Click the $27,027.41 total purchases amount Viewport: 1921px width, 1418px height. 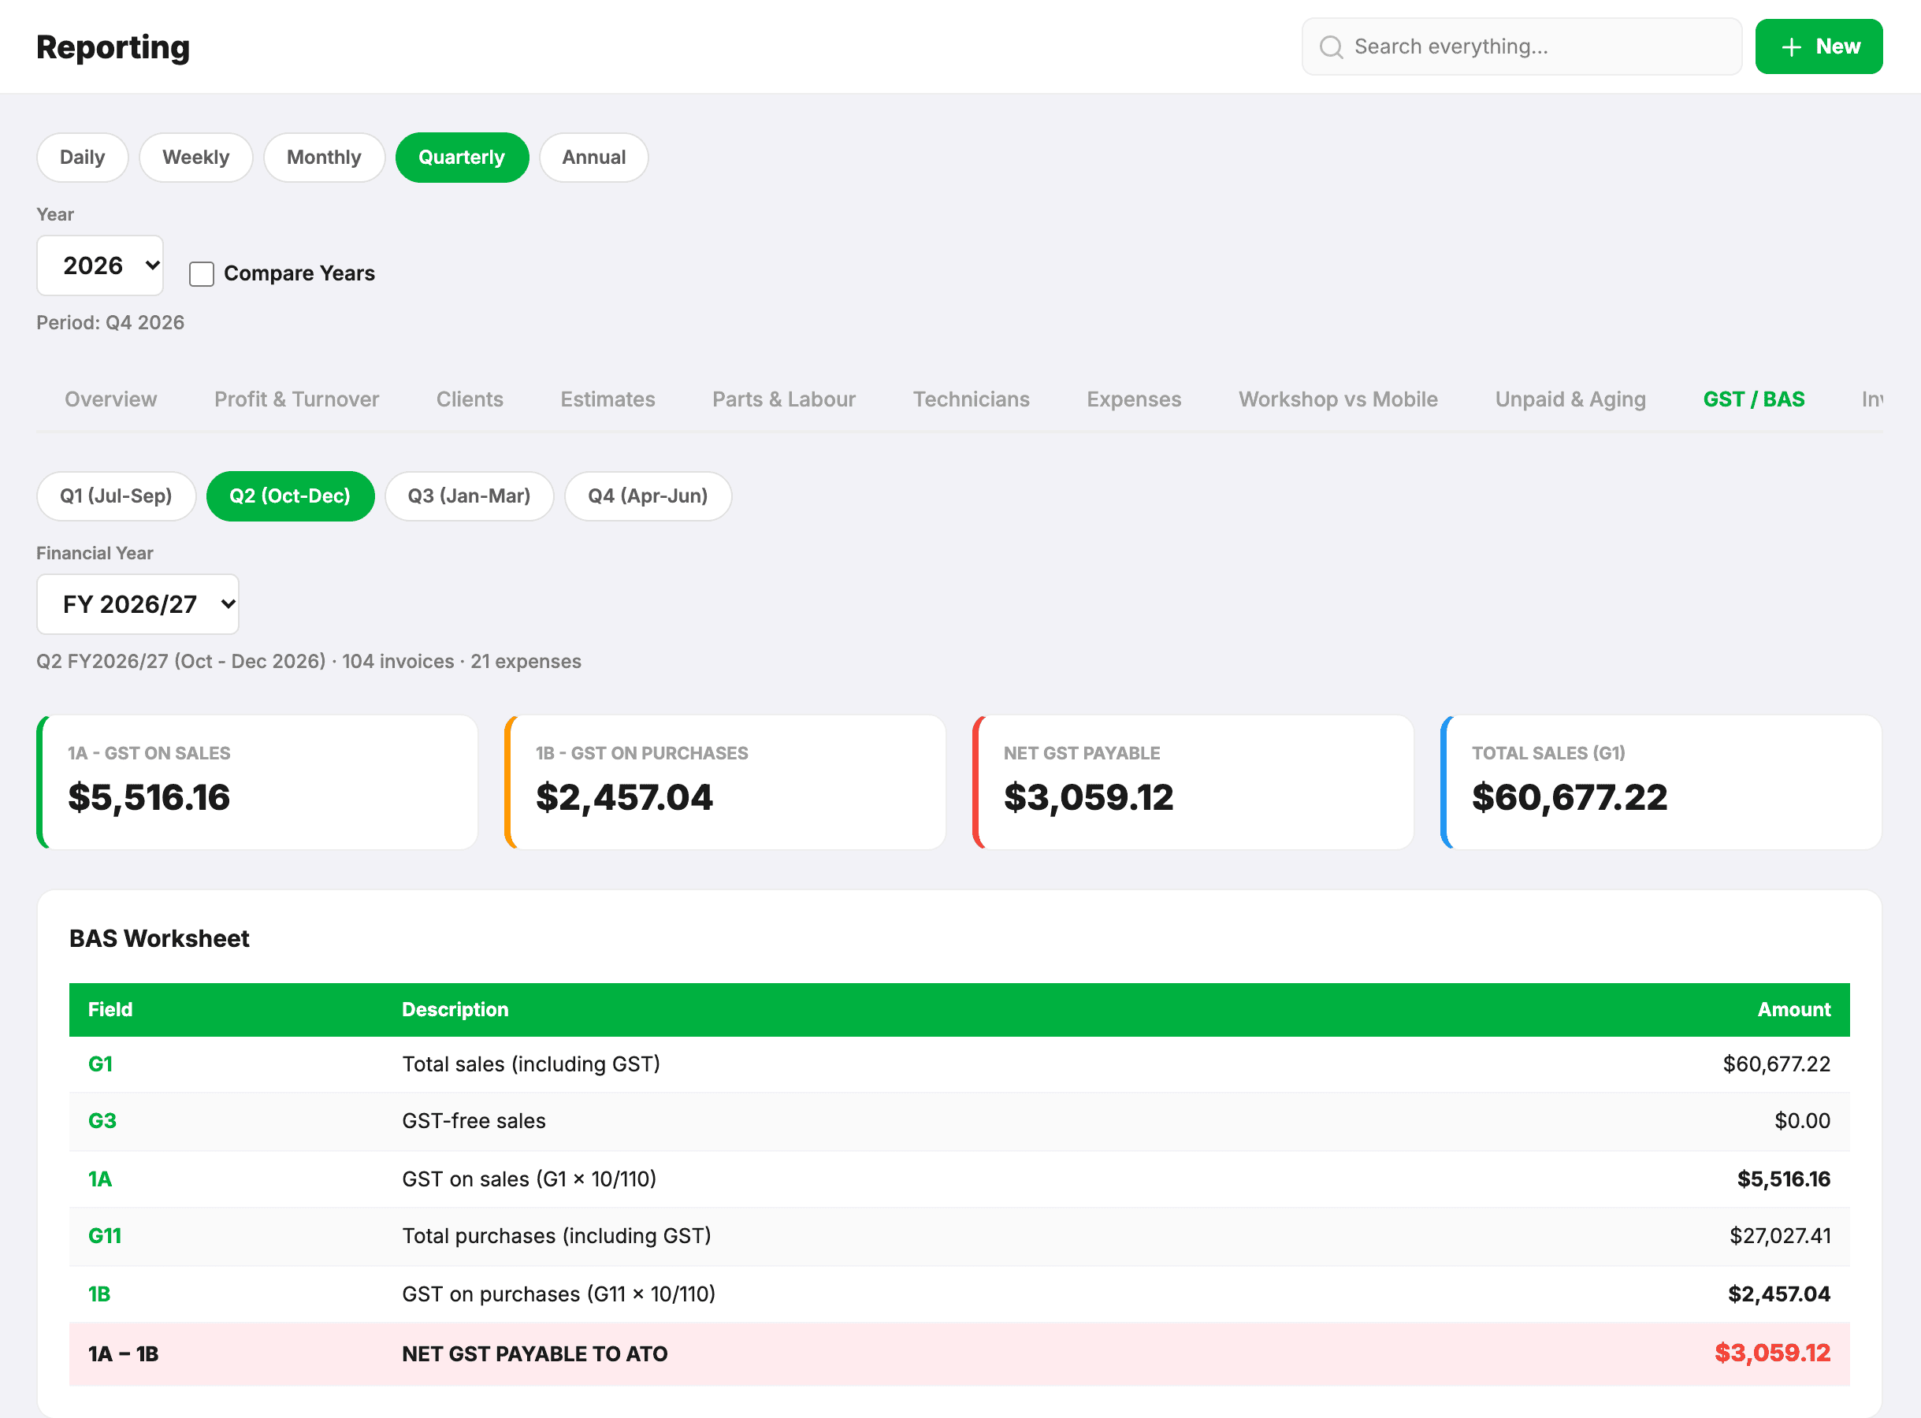tap(1780, 1236)
